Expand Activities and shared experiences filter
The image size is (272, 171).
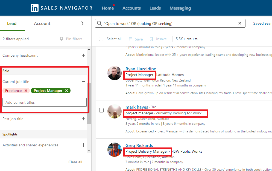tap(83, 145)
